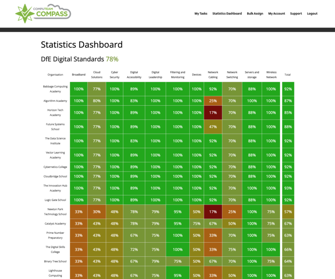
Task: Click Horizon Tech Academy's dark red 17% cell
Action: coord(213,113)
